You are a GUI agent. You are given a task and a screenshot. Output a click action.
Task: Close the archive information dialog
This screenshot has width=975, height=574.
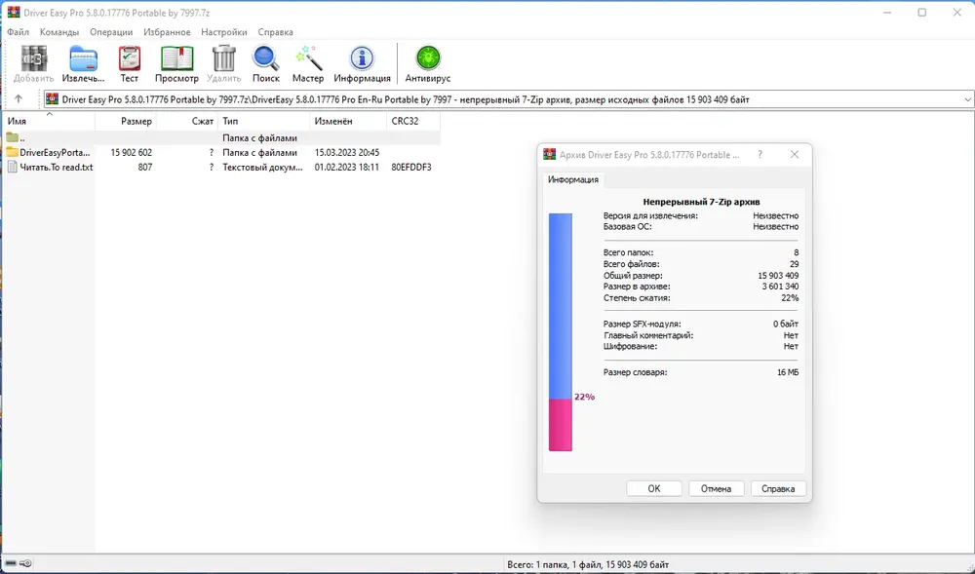(794, 155)
